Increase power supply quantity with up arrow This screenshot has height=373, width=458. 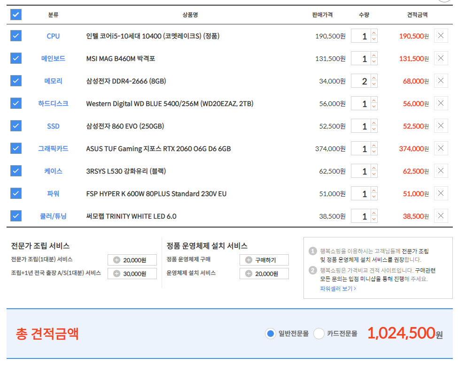[373, 190]
